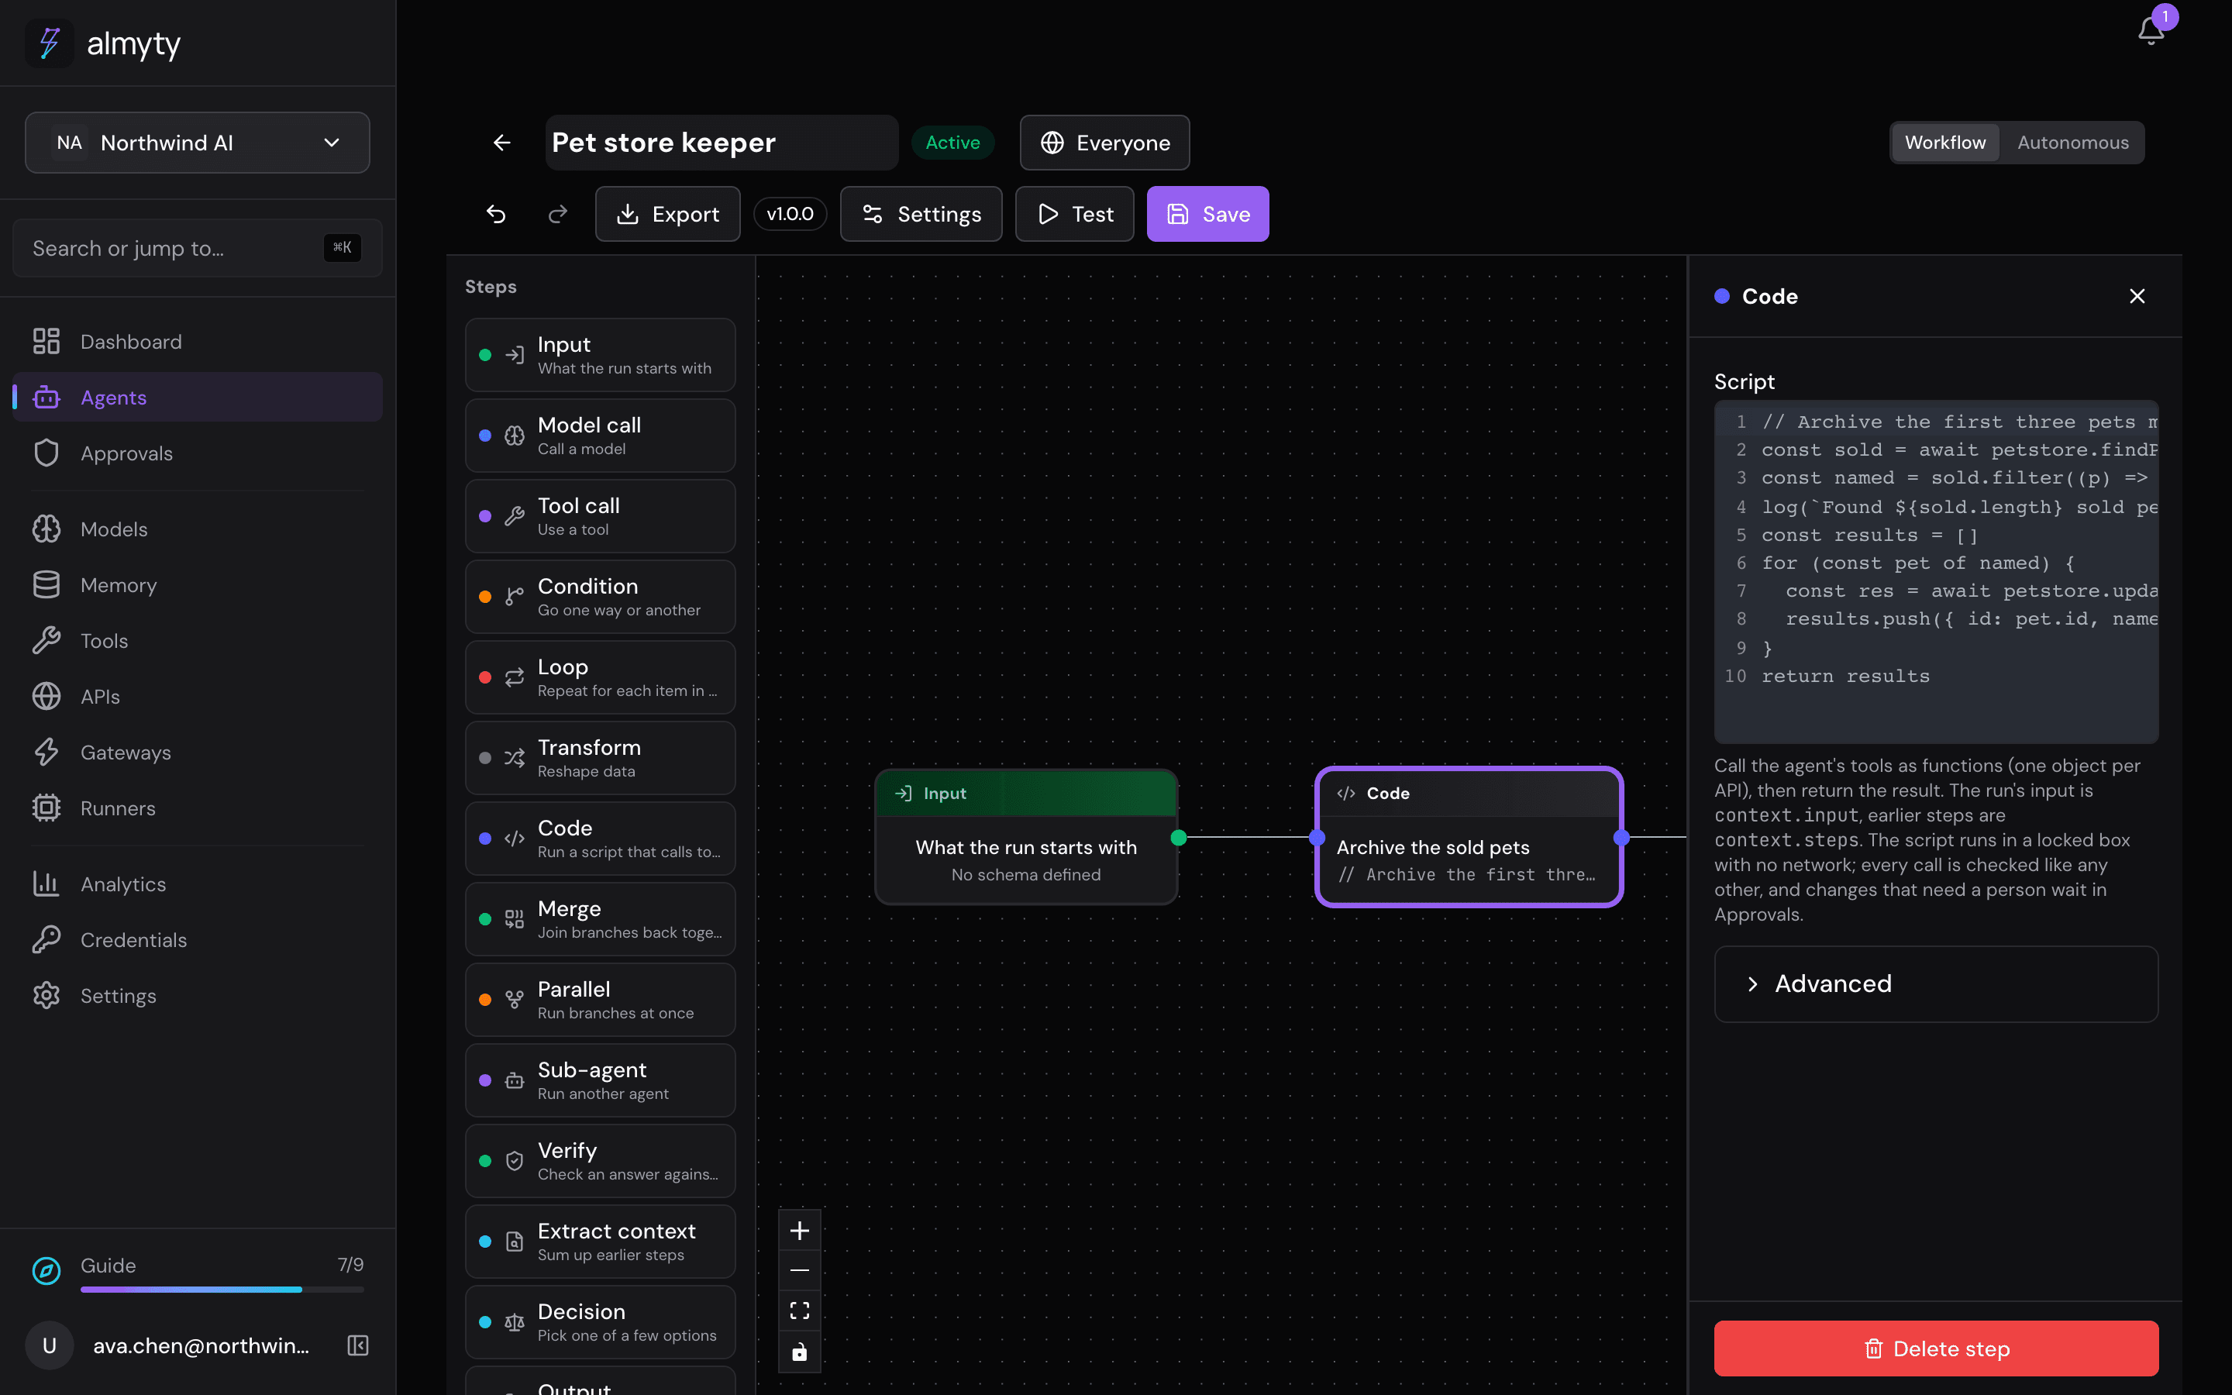Screen dimensions: 2232x1395
Task: Open the Analytics page
Action: [198, 883]
